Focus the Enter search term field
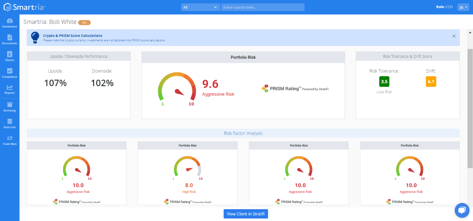The height and width of the screenshot is (221, 473). pyautogui.click(x=263, y=7)
